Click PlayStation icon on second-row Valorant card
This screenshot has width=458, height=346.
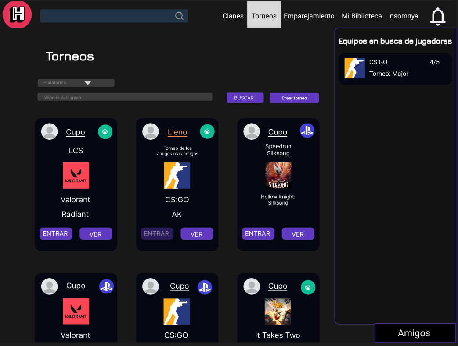tap(106, 286)
